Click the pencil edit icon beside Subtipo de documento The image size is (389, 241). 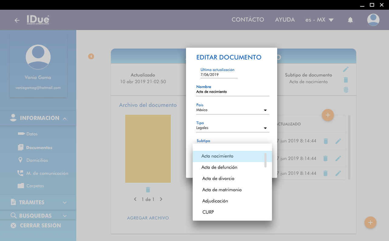[346, 70]
